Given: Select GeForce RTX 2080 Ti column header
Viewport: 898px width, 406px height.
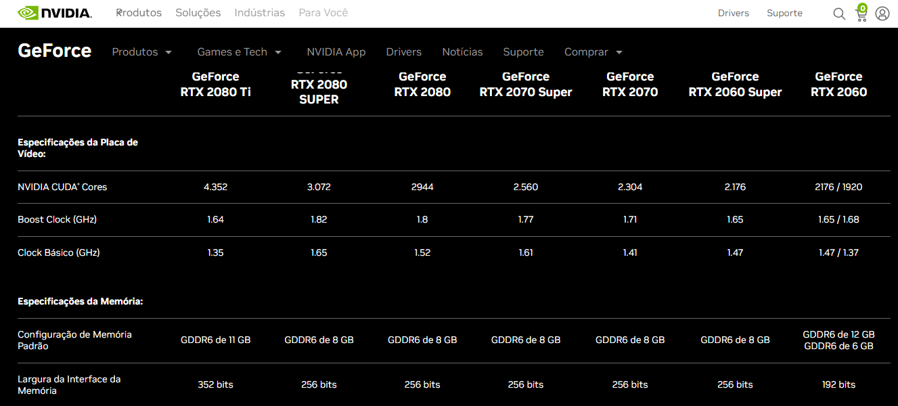Looking at the screenshot, I should point(215,85).
